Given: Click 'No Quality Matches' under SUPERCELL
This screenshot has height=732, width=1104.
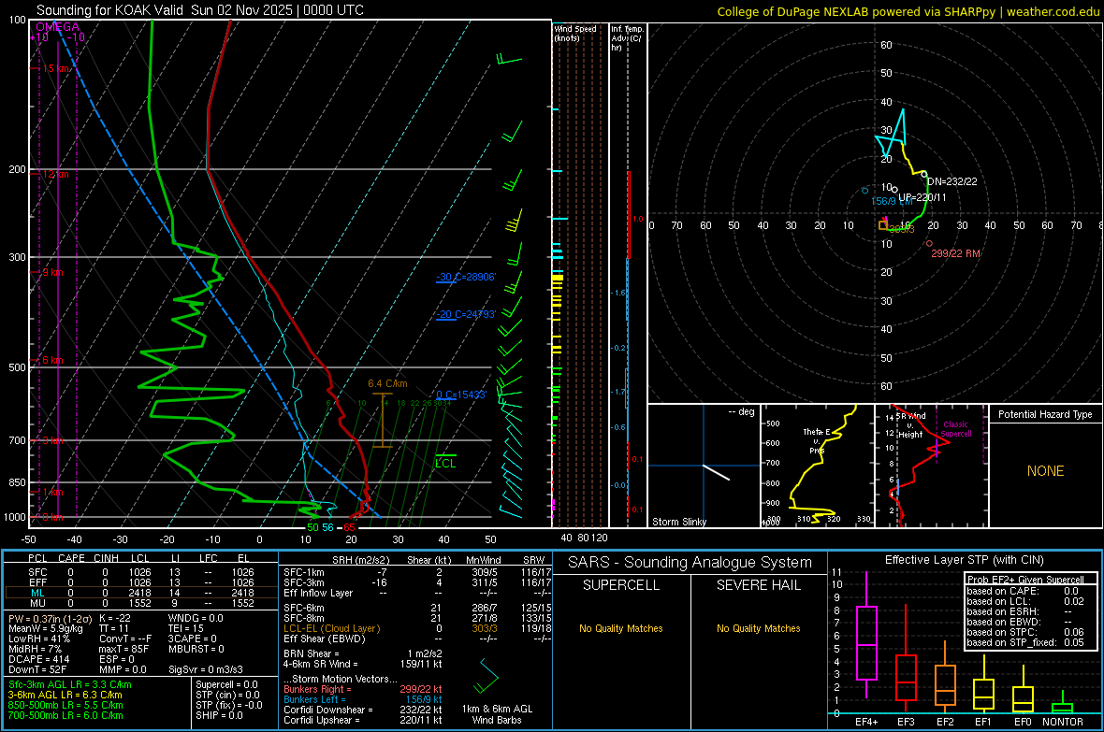Looking at the screenshot, I should pos(621,628).
